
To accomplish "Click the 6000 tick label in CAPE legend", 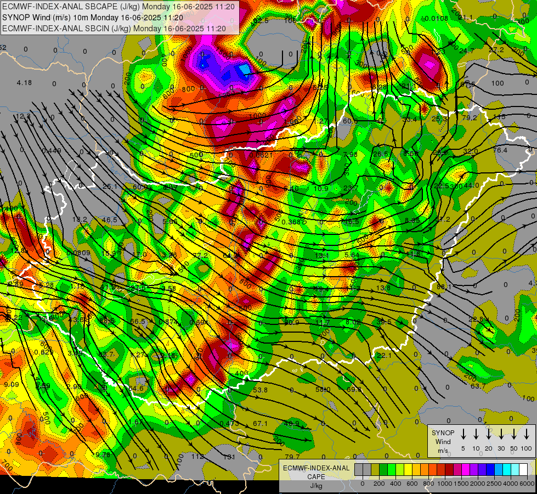I will pos(527,484).
